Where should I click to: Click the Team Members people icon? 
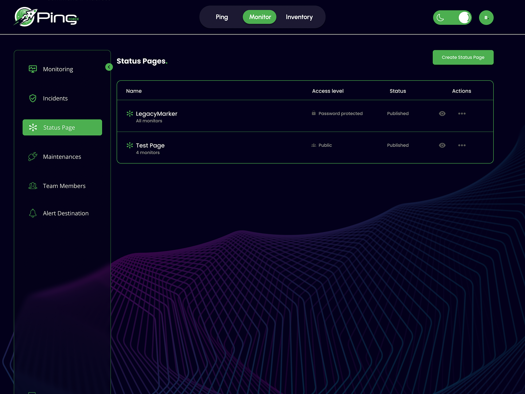(33, 186)
